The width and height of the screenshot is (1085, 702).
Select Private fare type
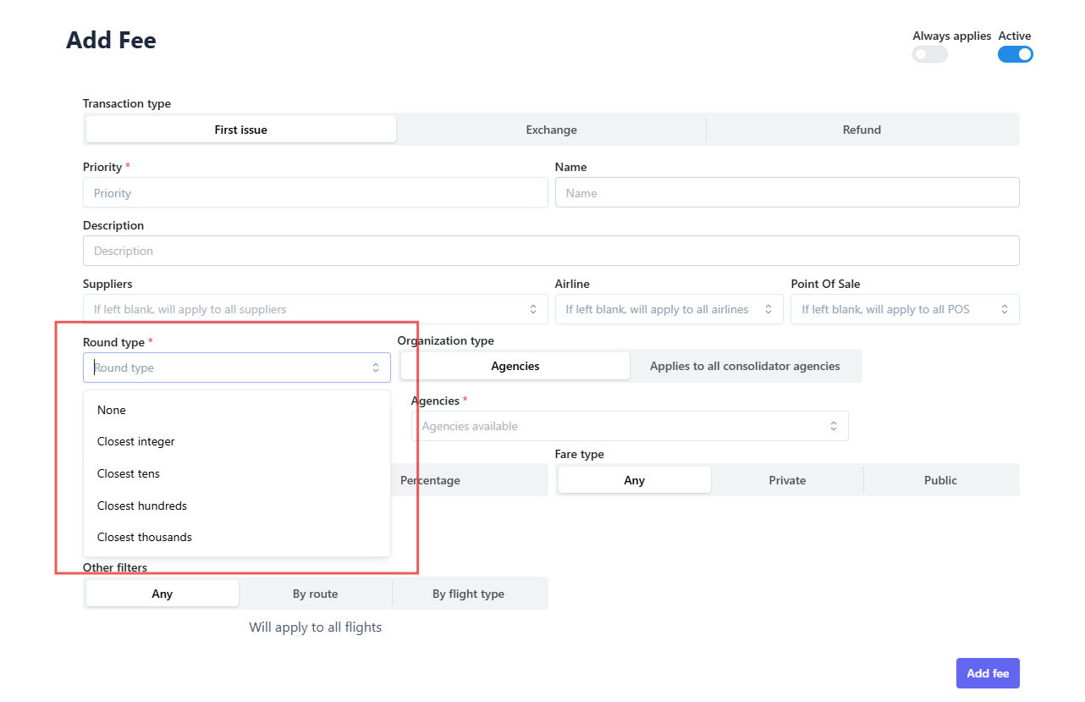click(x=787, y=480)
